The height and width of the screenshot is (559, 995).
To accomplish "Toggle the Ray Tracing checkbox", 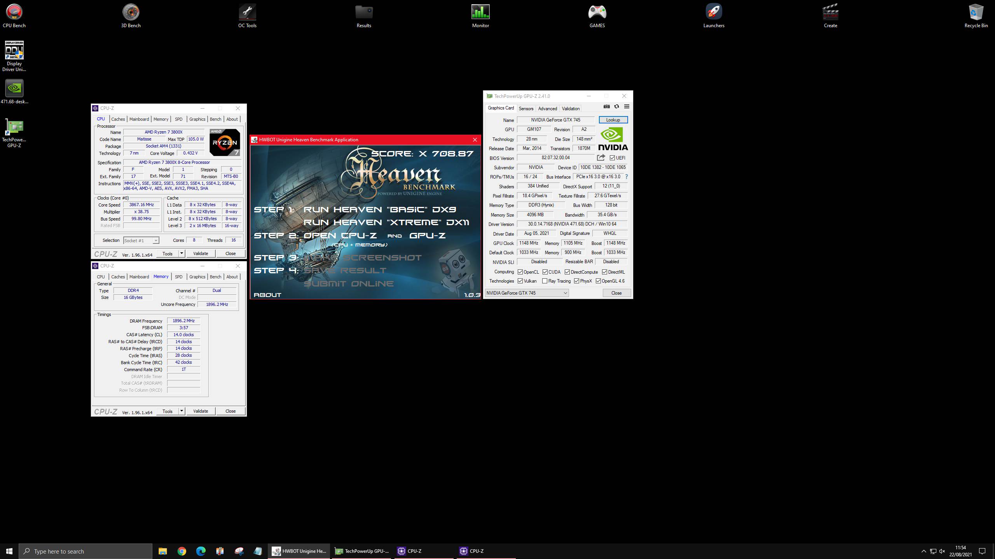I will click(545, 281).
